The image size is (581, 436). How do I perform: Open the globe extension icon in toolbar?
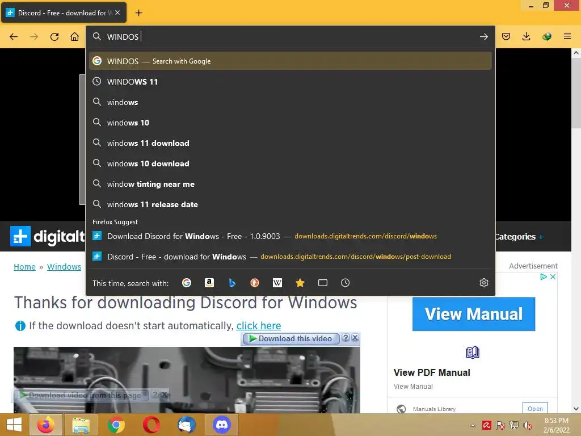546,36
